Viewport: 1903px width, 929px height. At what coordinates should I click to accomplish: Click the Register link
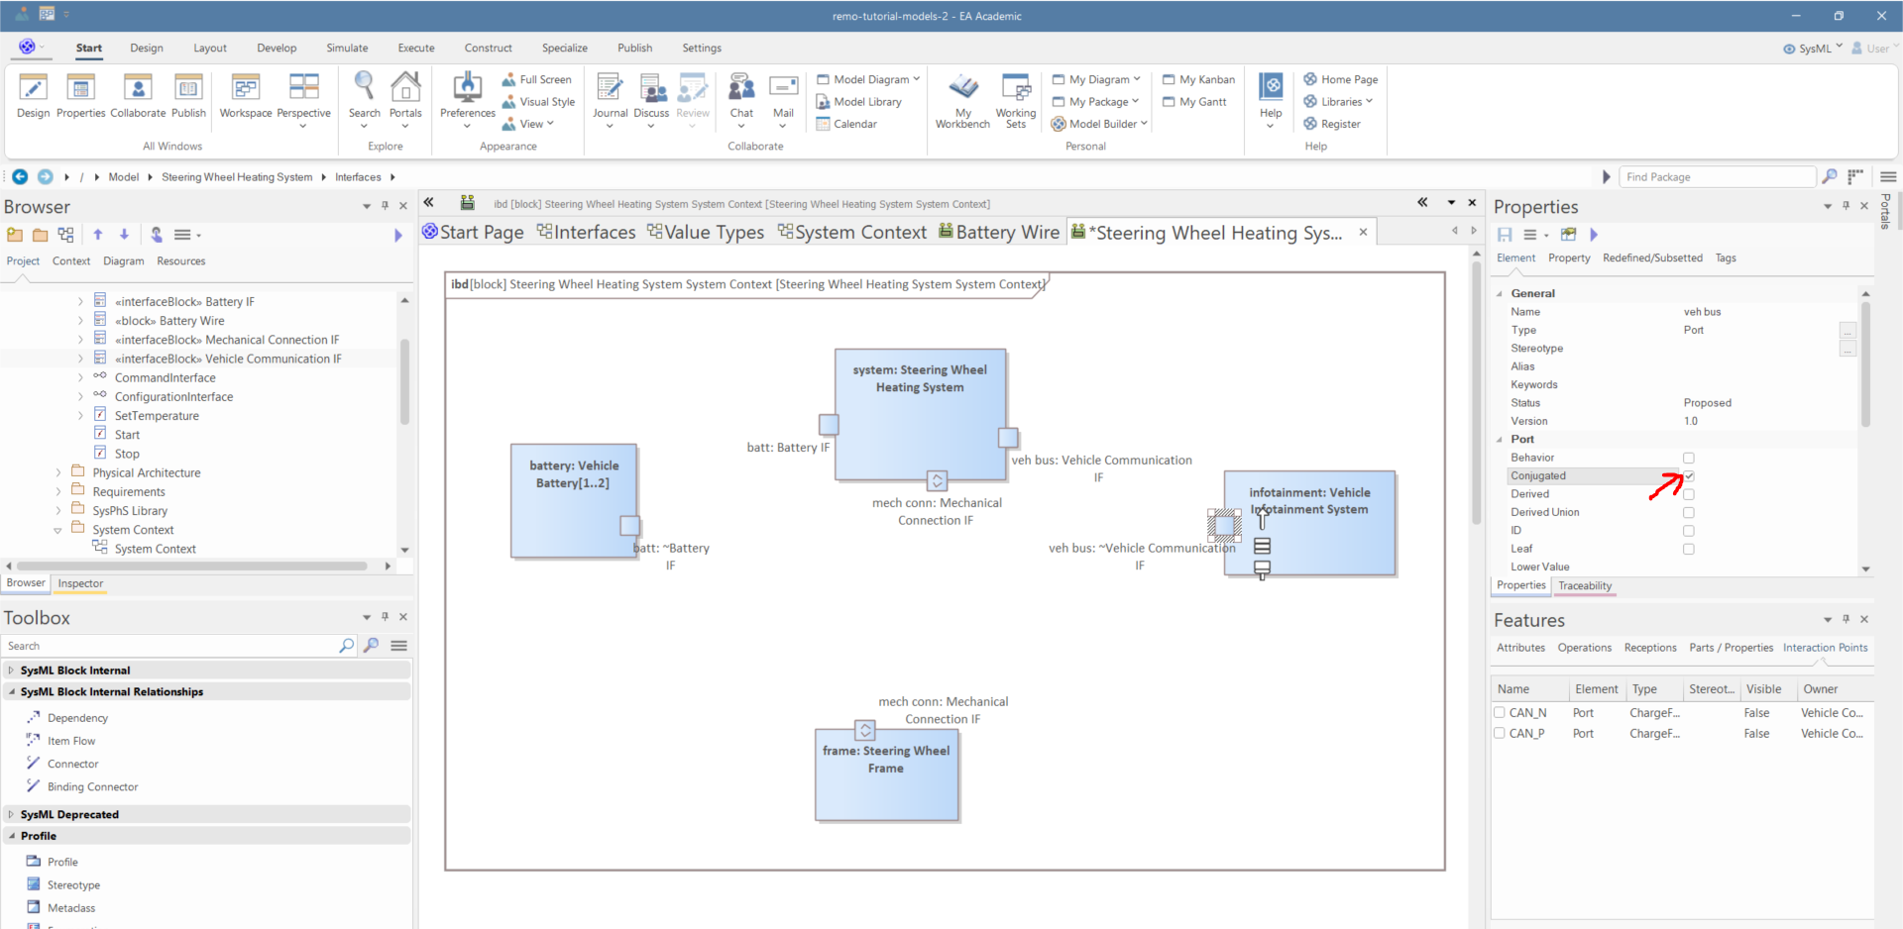(x=1340, y=124)
